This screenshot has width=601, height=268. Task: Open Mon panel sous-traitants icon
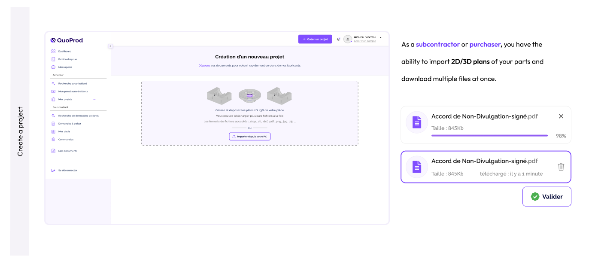tap(53, 91)
